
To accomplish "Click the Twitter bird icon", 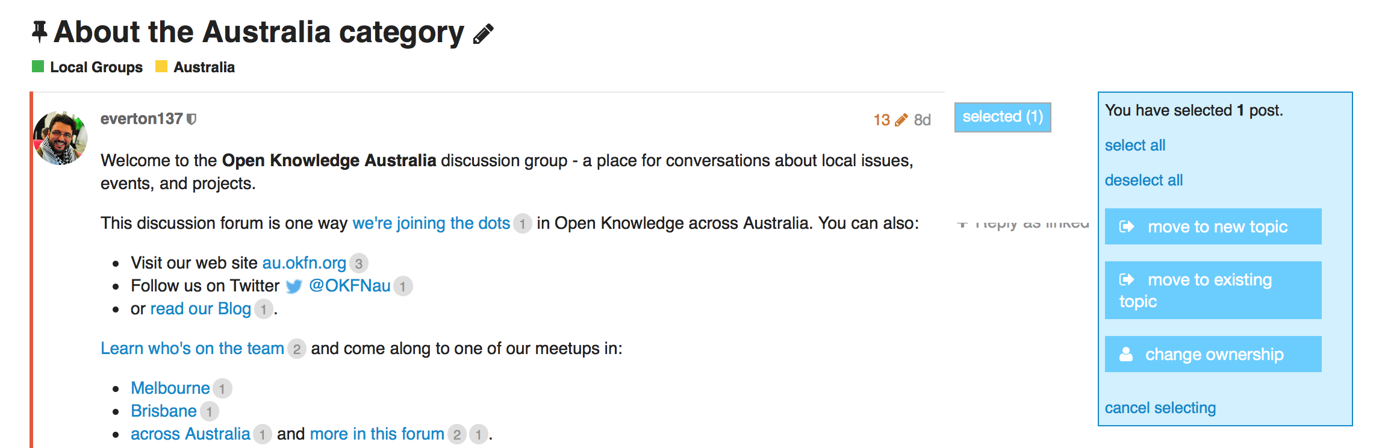I will click(x=294, y=286).
